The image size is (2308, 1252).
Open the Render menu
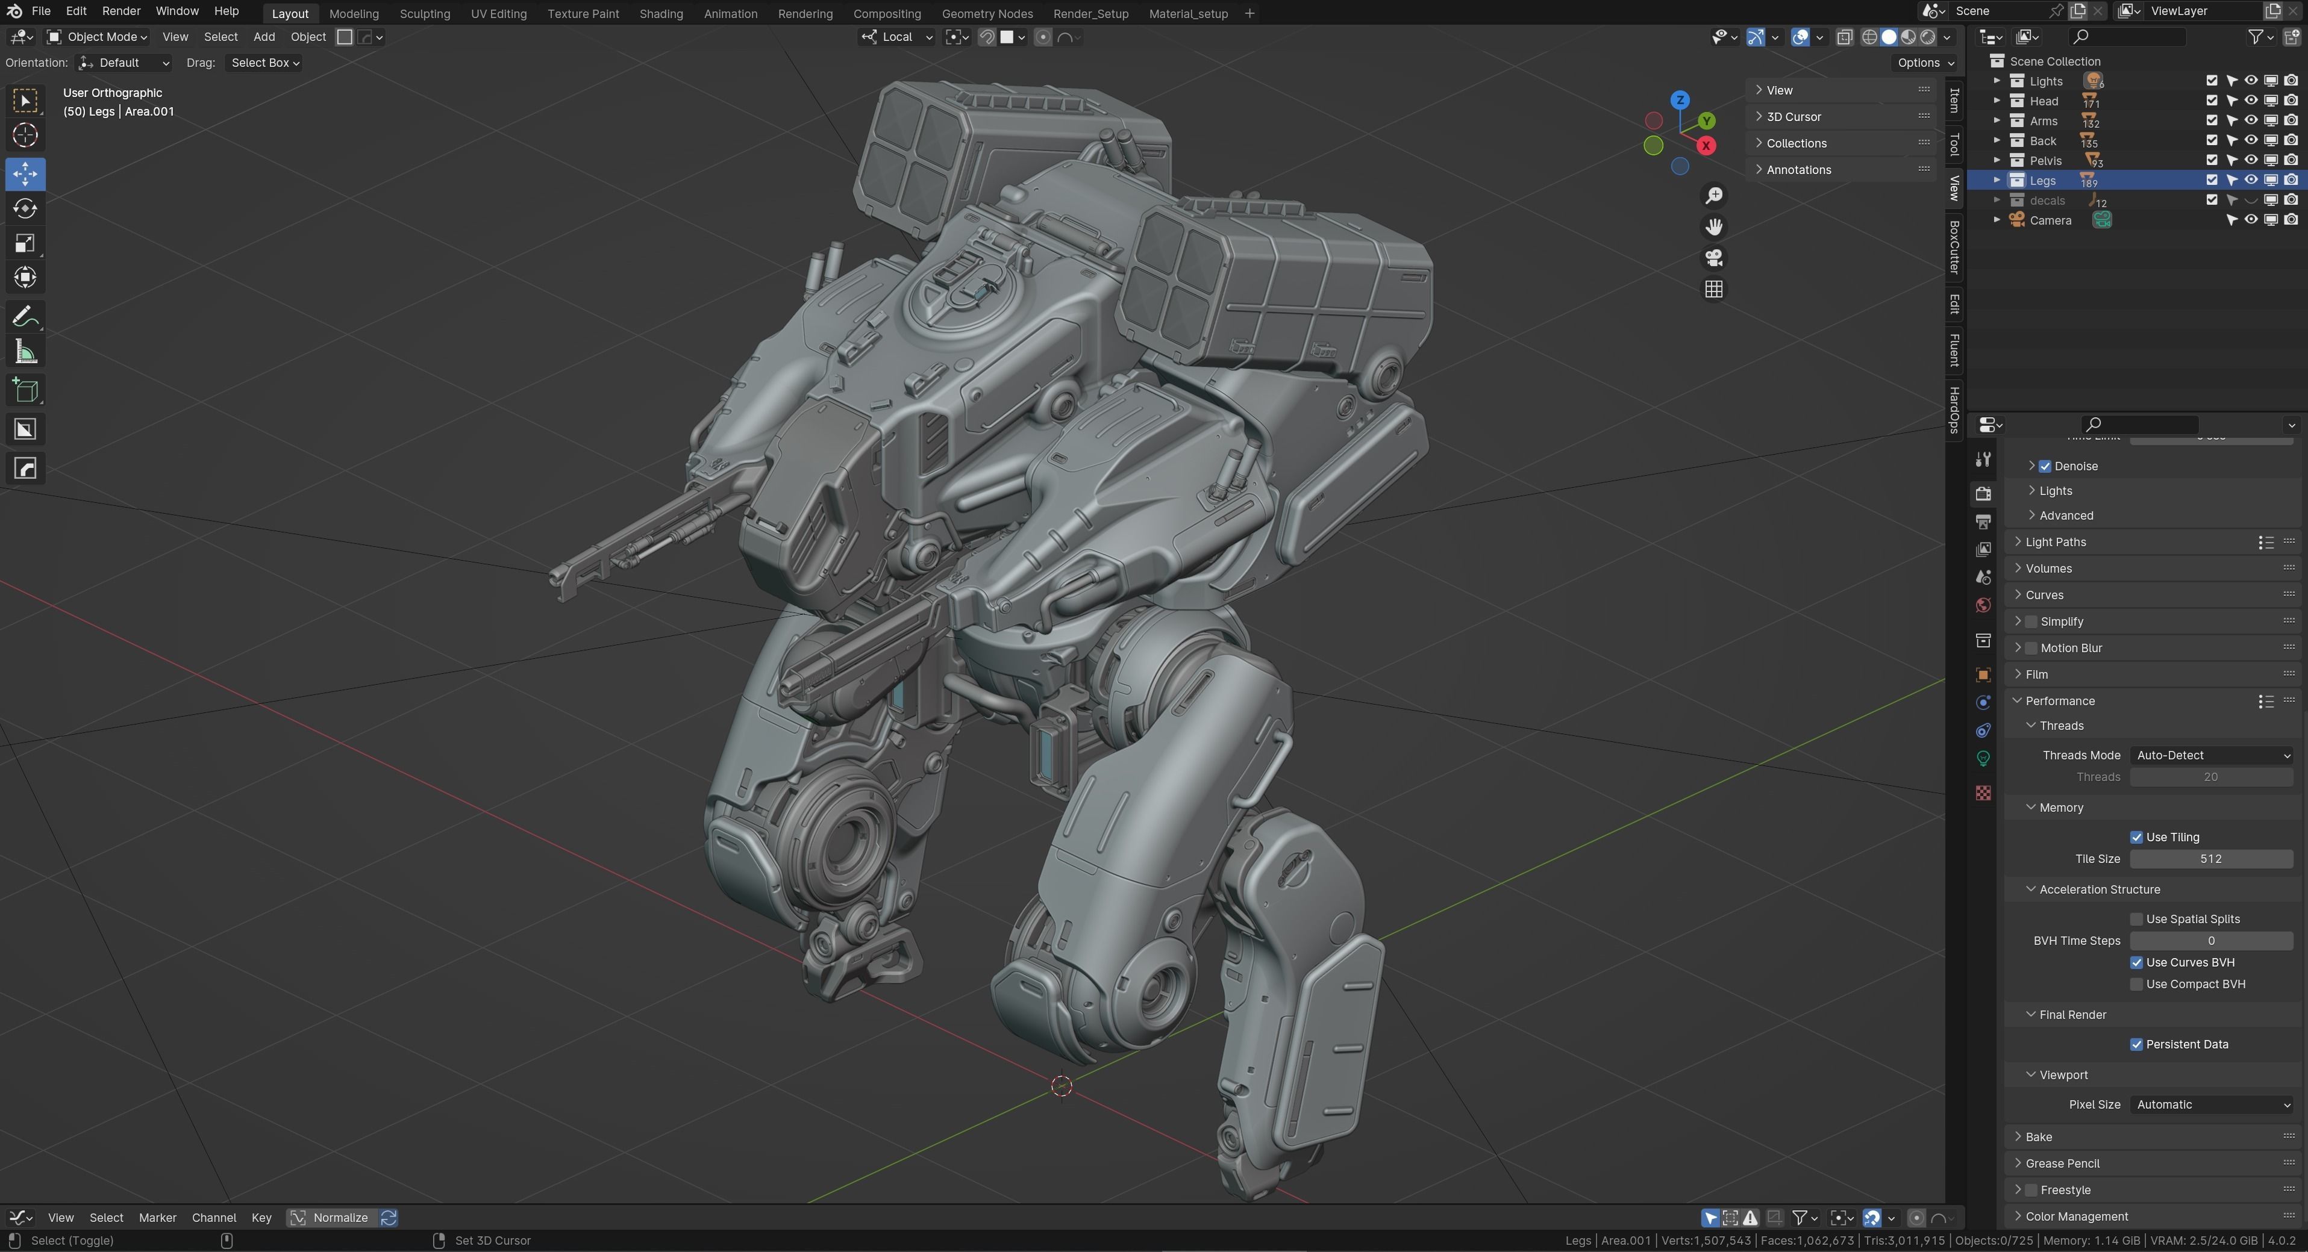121,11
